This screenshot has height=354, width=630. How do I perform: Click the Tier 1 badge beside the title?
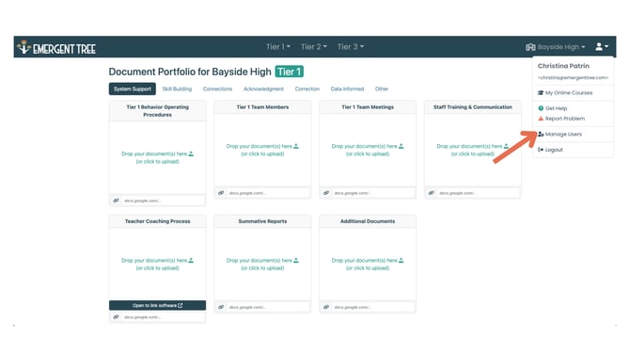(290, 72)
